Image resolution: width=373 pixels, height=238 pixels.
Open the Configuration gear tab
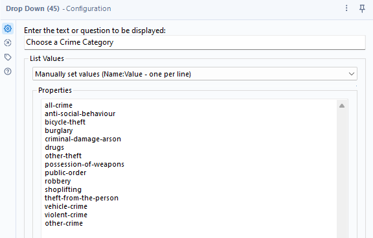point(8,29)
